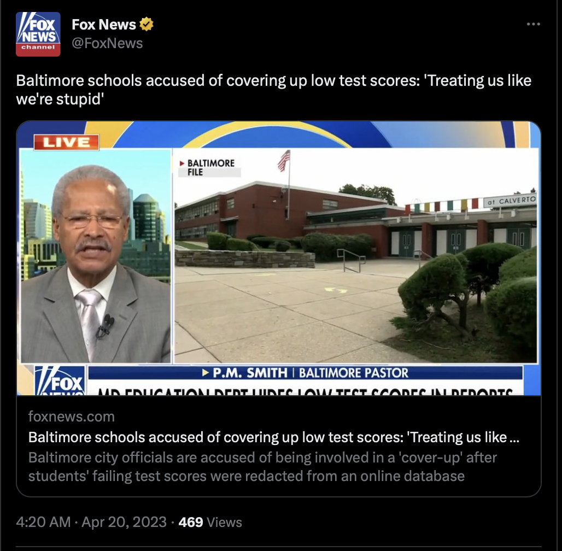
Task: Click the LIVE badge on the thumbnail
Action: (66, 142)
